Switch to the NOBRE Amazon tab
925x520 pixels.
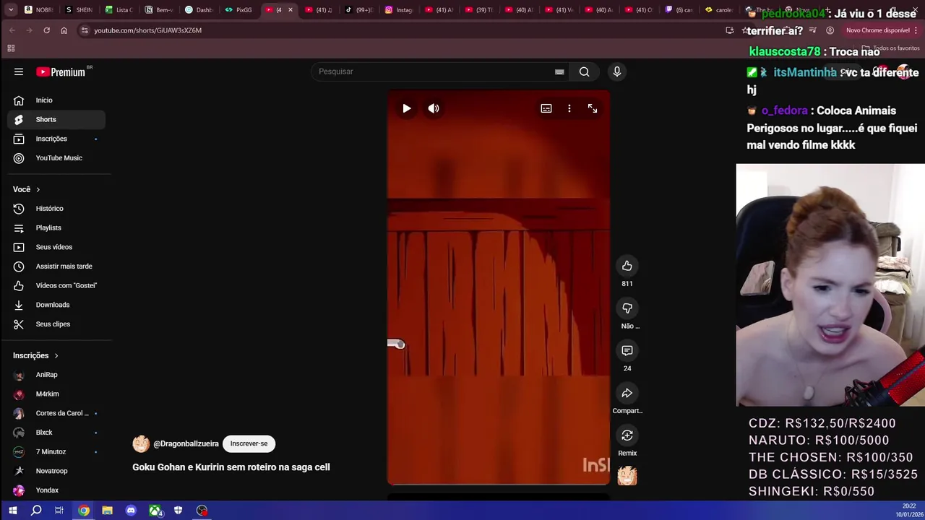[x=39, y=10]
